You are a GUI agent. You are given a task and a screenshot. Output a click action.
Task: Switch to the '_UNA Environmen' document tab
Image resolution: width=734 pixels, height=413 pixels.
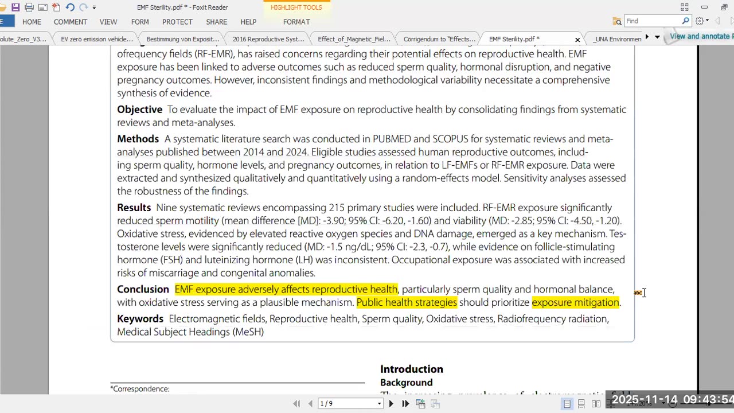click(617, 39)
